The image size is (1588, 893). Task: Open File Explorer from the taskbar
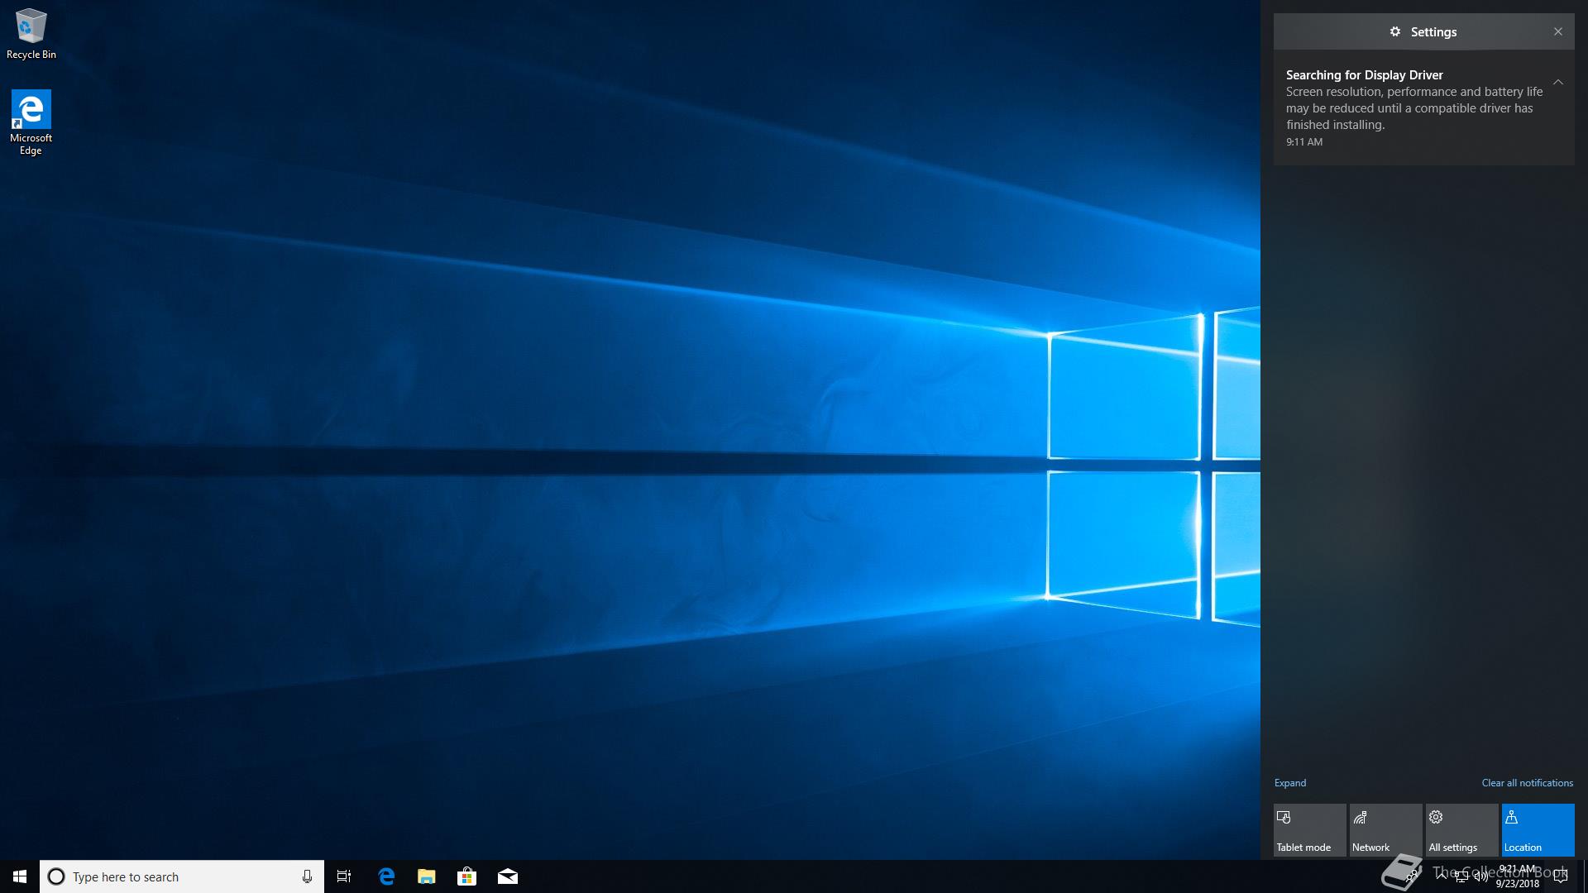coord(427,876)
